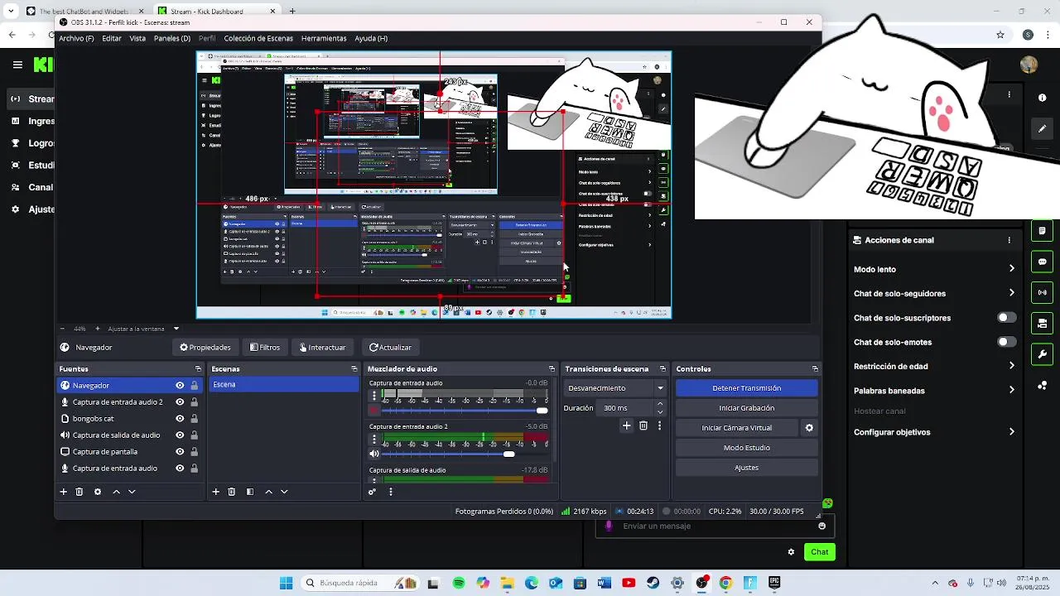1060x596 pixels.
Task: Expand Restricción de edad options
Action: 1011,366
